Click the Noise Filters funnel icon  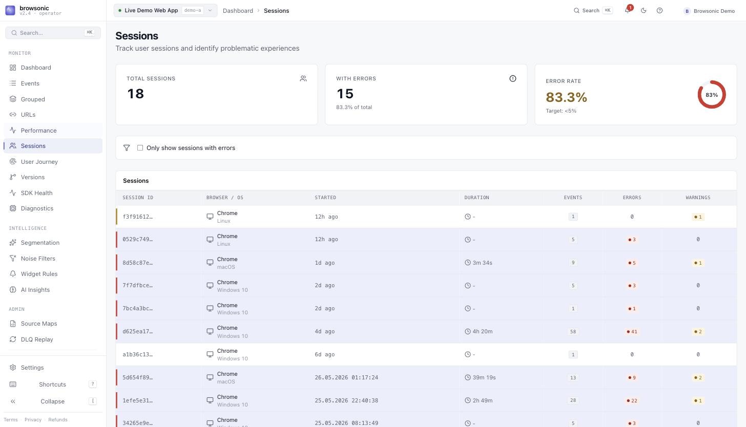point(13,259)
